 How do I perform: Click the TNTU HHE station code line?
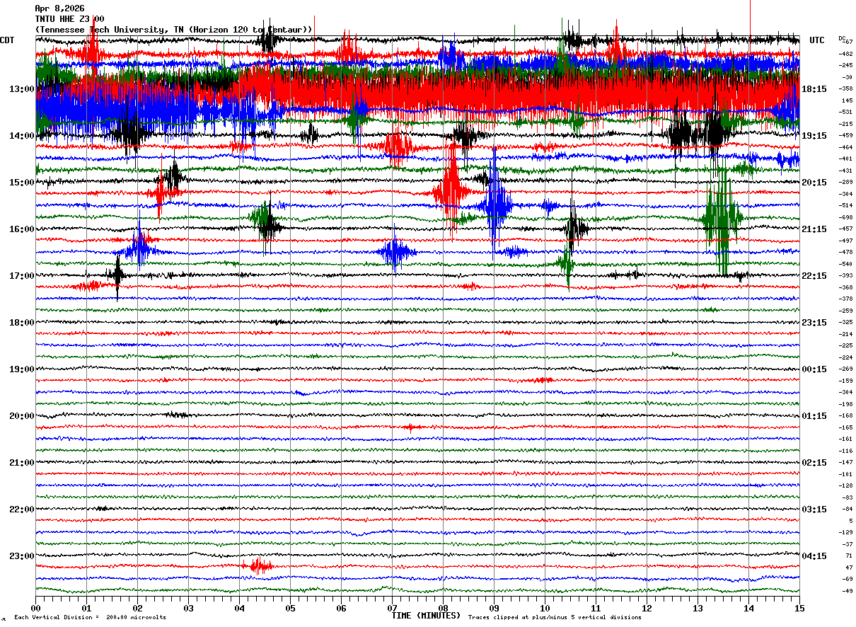click(x=69, y=19)
